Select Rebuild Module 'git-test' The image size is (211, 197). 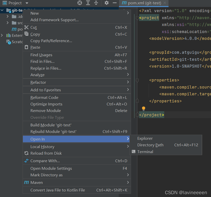[77, 132]
